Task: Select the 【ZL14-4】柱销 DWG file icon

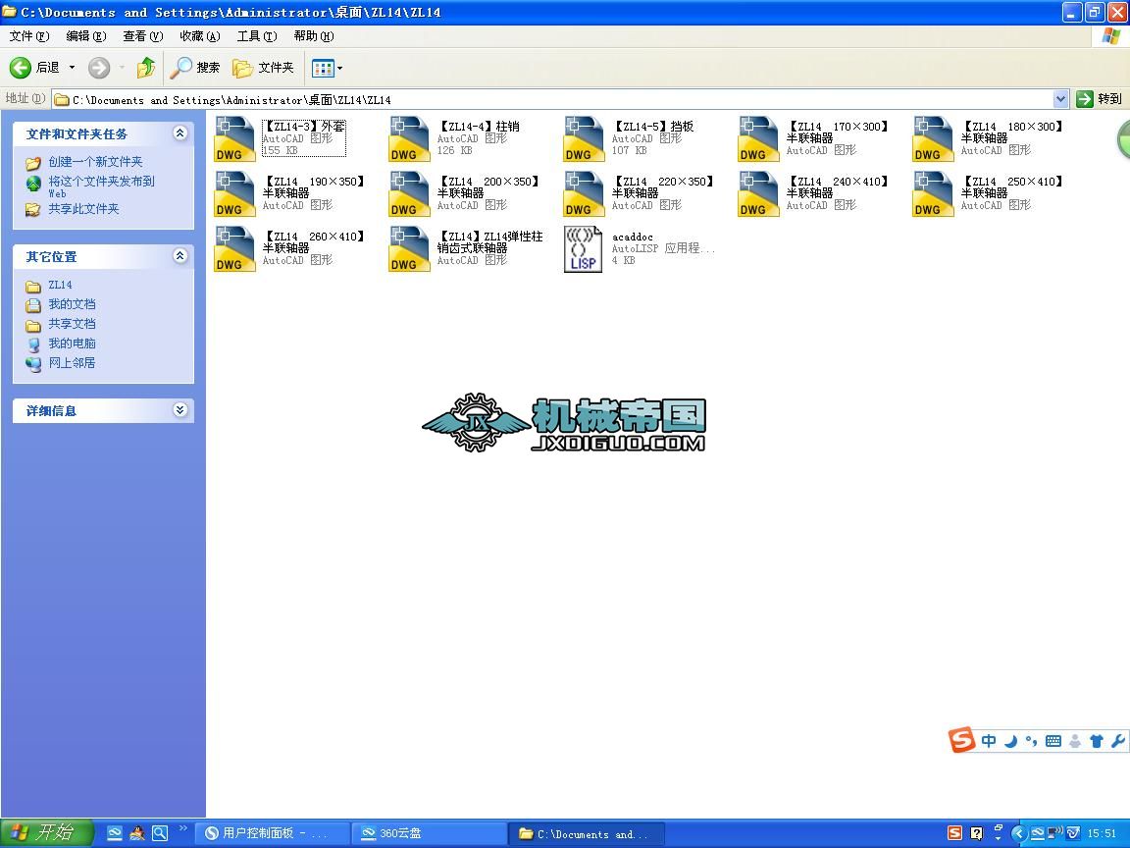Action: (x=409, y=139)
